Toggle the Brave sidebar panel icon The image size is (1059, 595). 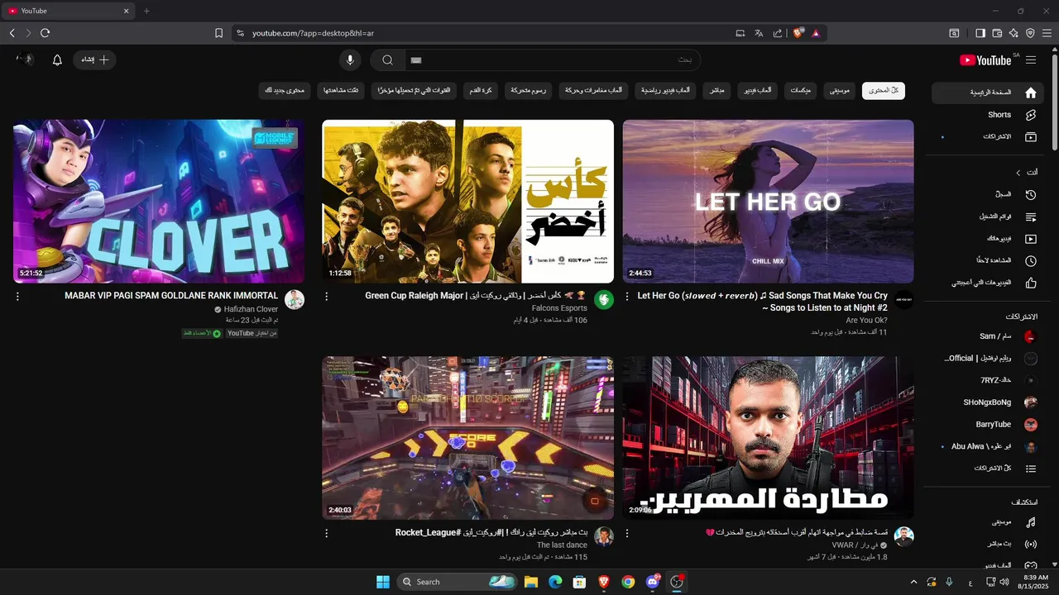tap(980, 33)
